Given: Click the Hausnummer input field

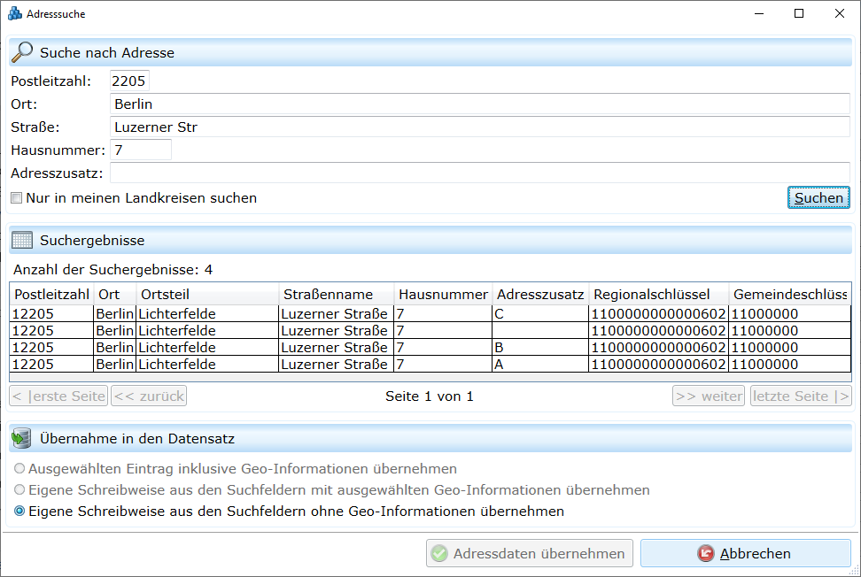Looking at the screenshot, I should coord(140,150).
